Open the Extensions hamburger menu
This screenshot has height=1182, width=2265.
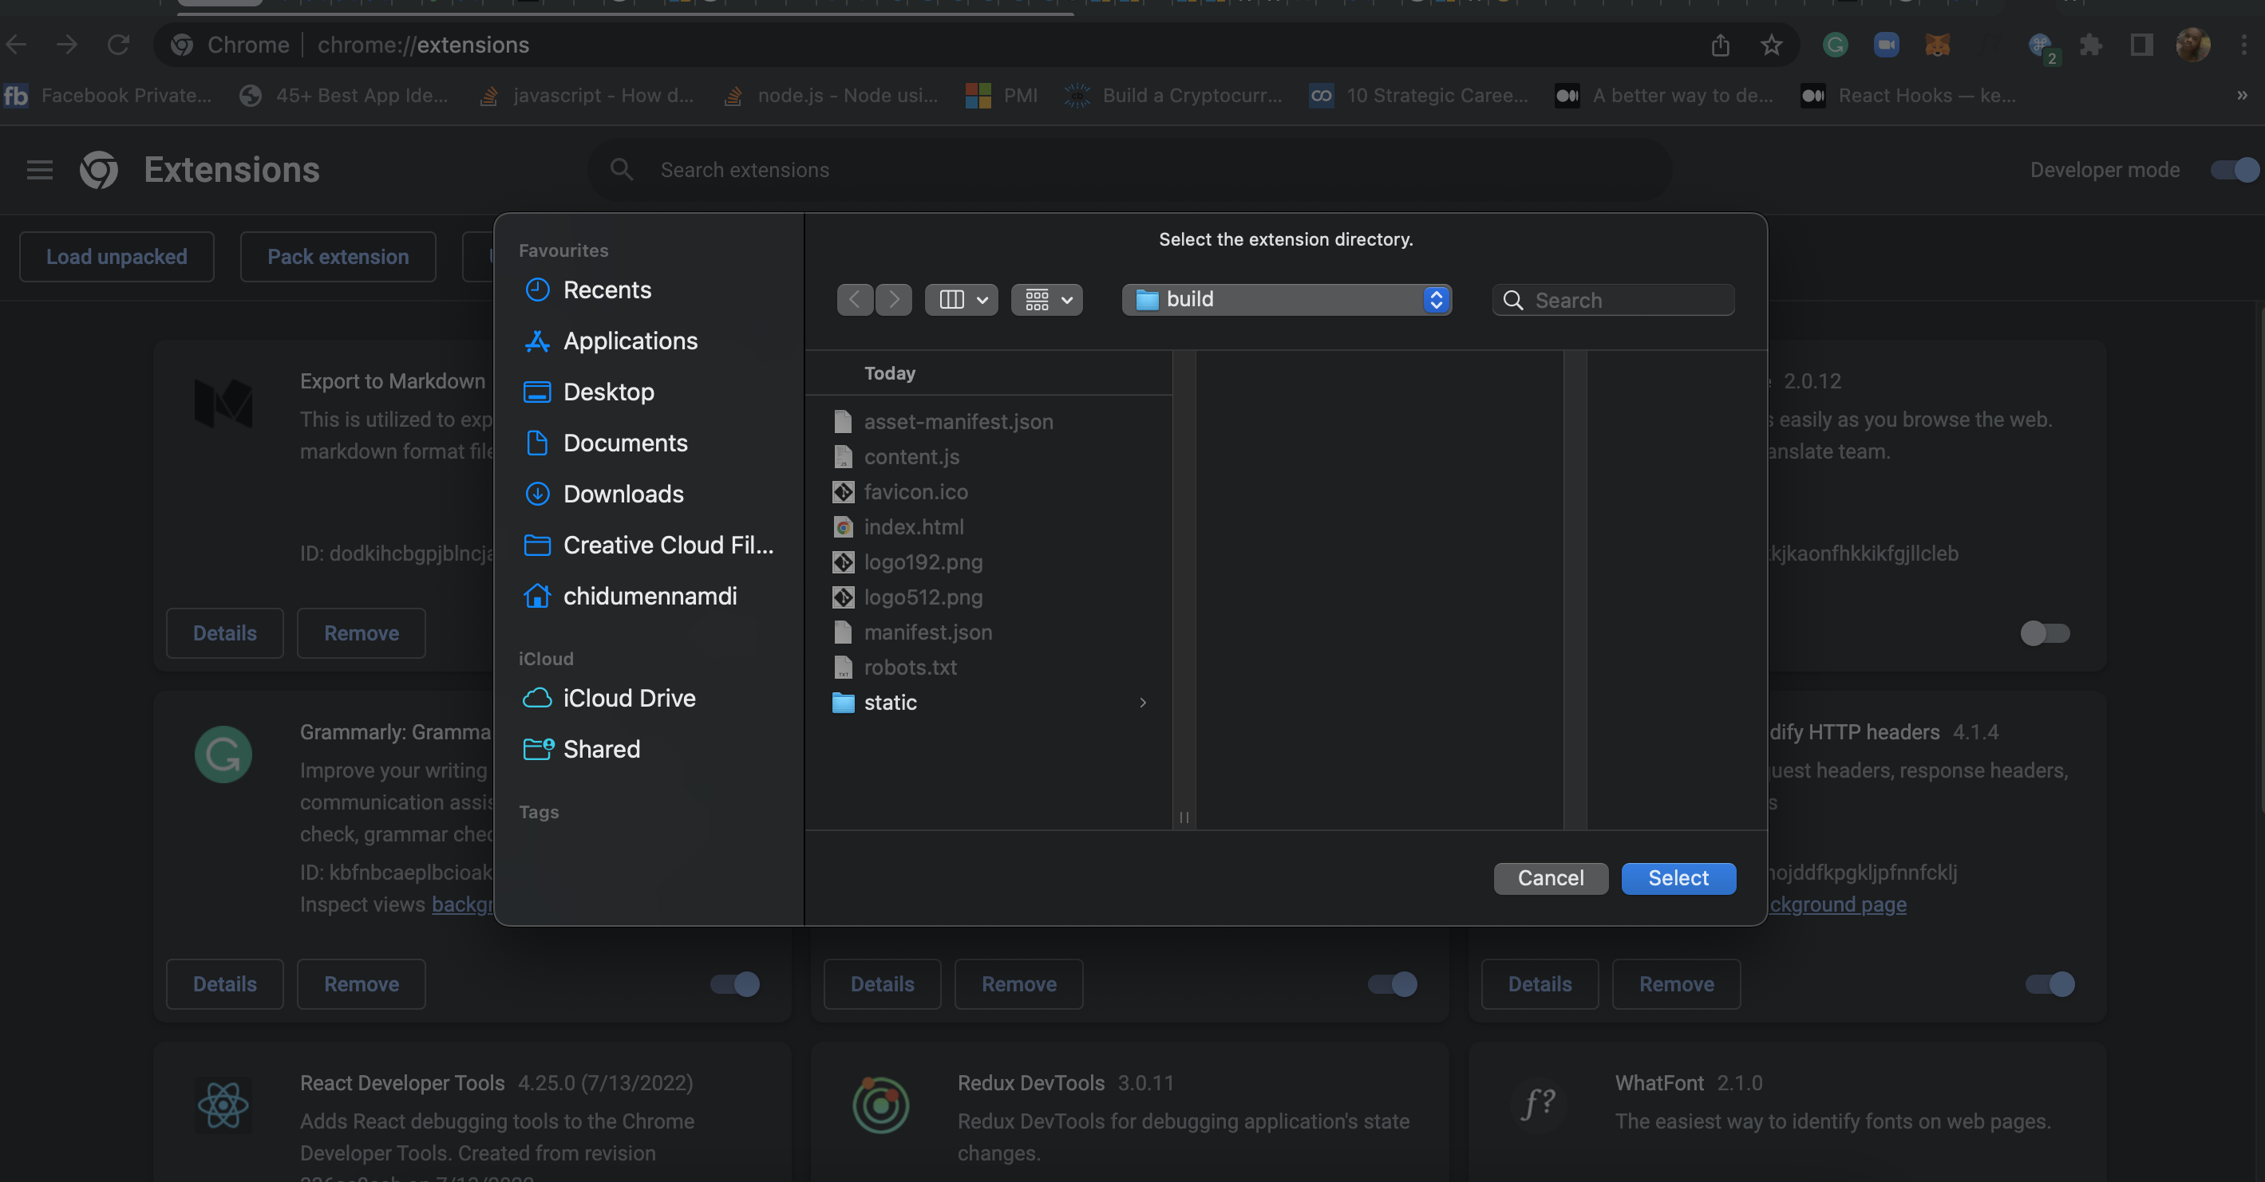pos(40,170)
